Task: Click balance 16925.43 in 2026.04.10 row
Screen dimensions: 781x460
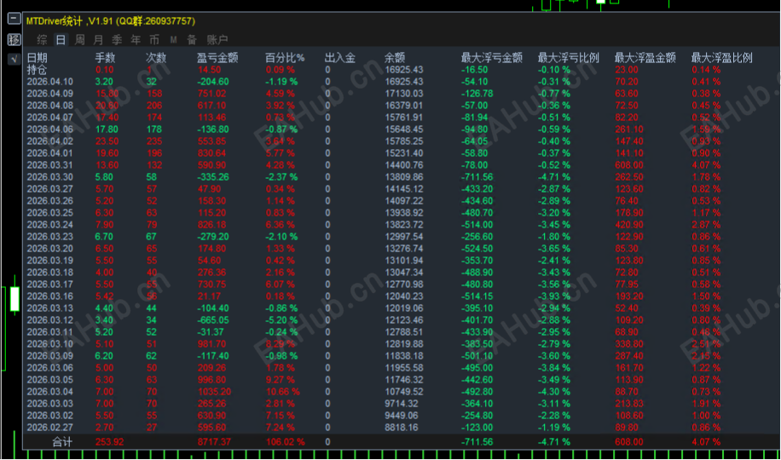Action: [404, 82]
